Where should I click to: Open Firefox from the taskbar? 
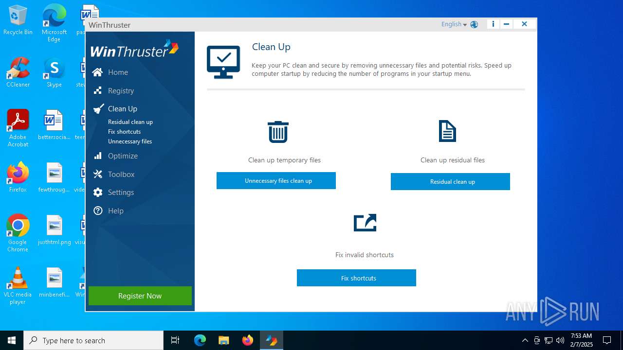pos(247,340)
